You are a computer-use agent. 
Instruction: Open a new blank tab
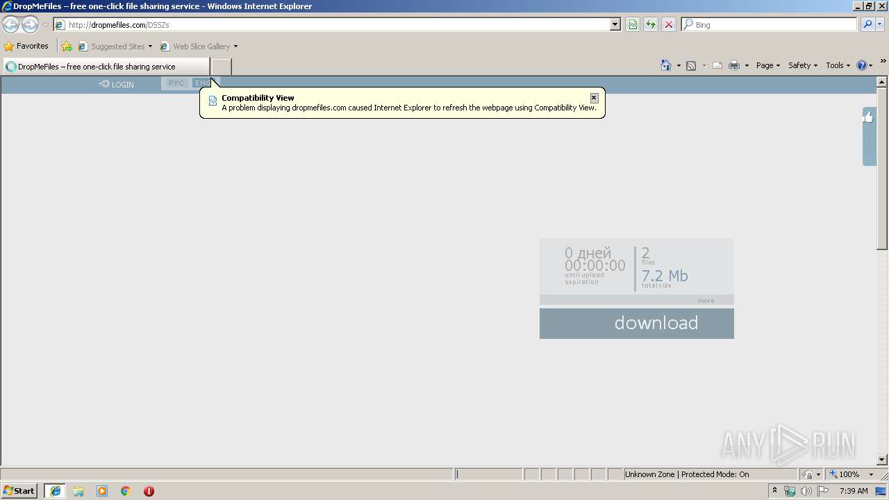(x=221, y=67)
